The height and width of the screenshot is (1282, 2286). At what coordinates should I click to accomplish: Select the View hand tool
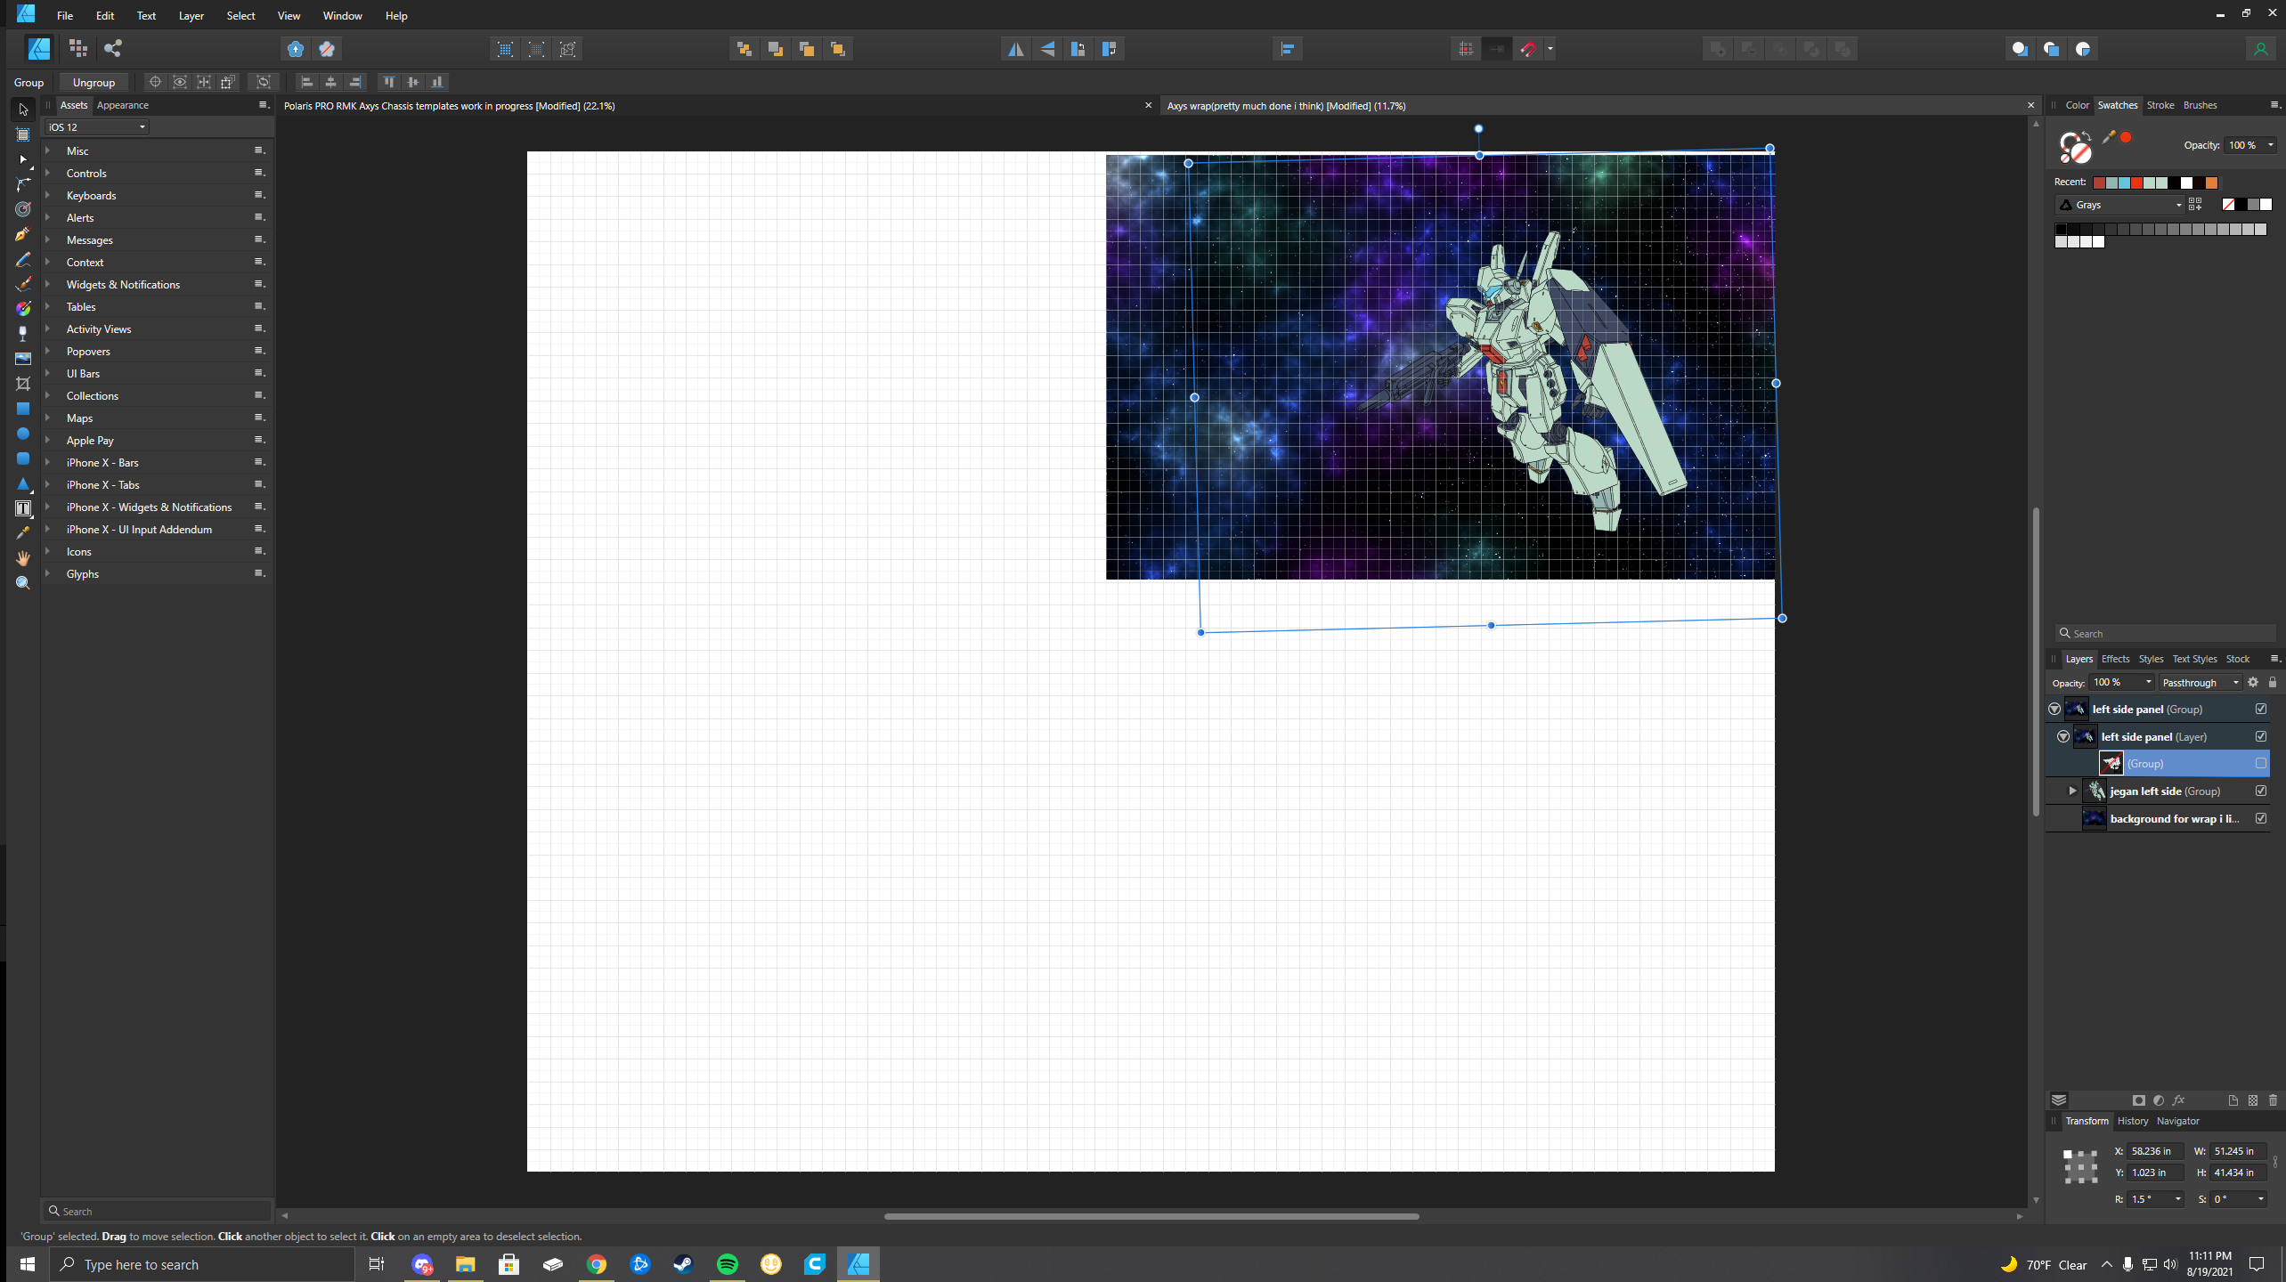(23, 557)
